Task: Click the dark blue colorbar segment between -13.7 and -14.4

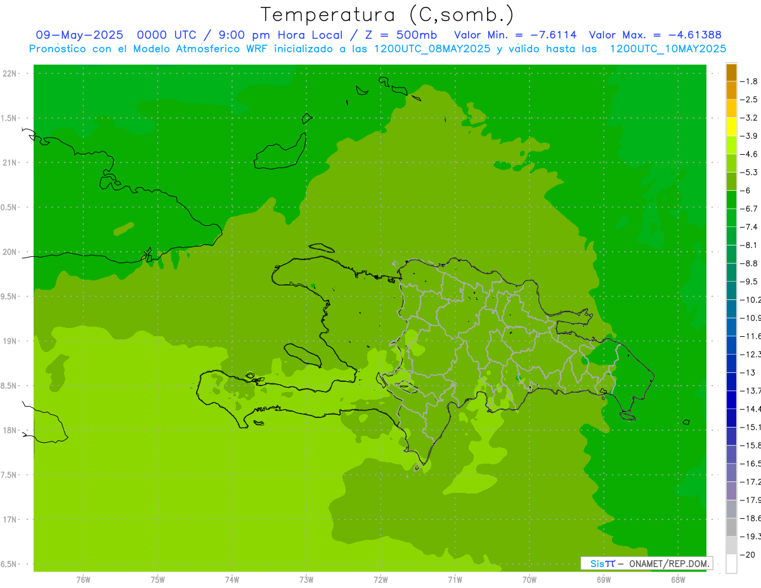Action: click(x=731, y=400)
